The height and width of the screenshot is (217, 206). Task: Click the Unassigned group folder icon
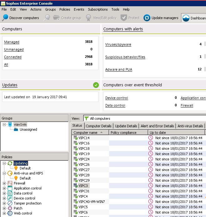click(x=16, y=129)
